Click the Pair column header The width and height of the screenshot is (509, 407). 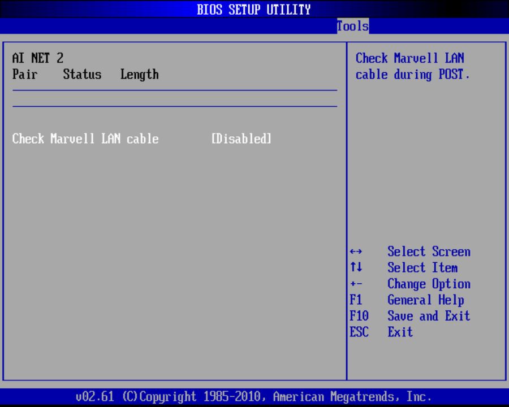(24, 74)
